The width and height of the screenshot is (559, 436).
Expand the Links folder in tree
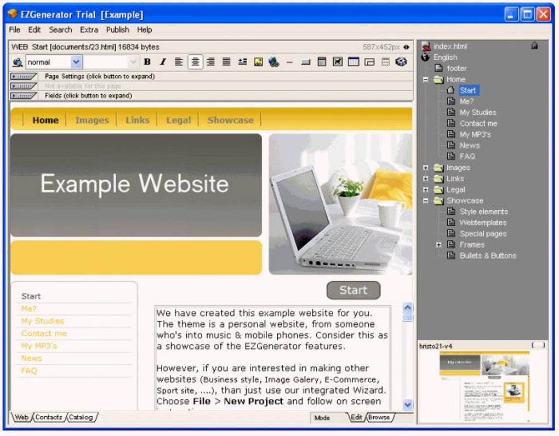coord(425,179)
